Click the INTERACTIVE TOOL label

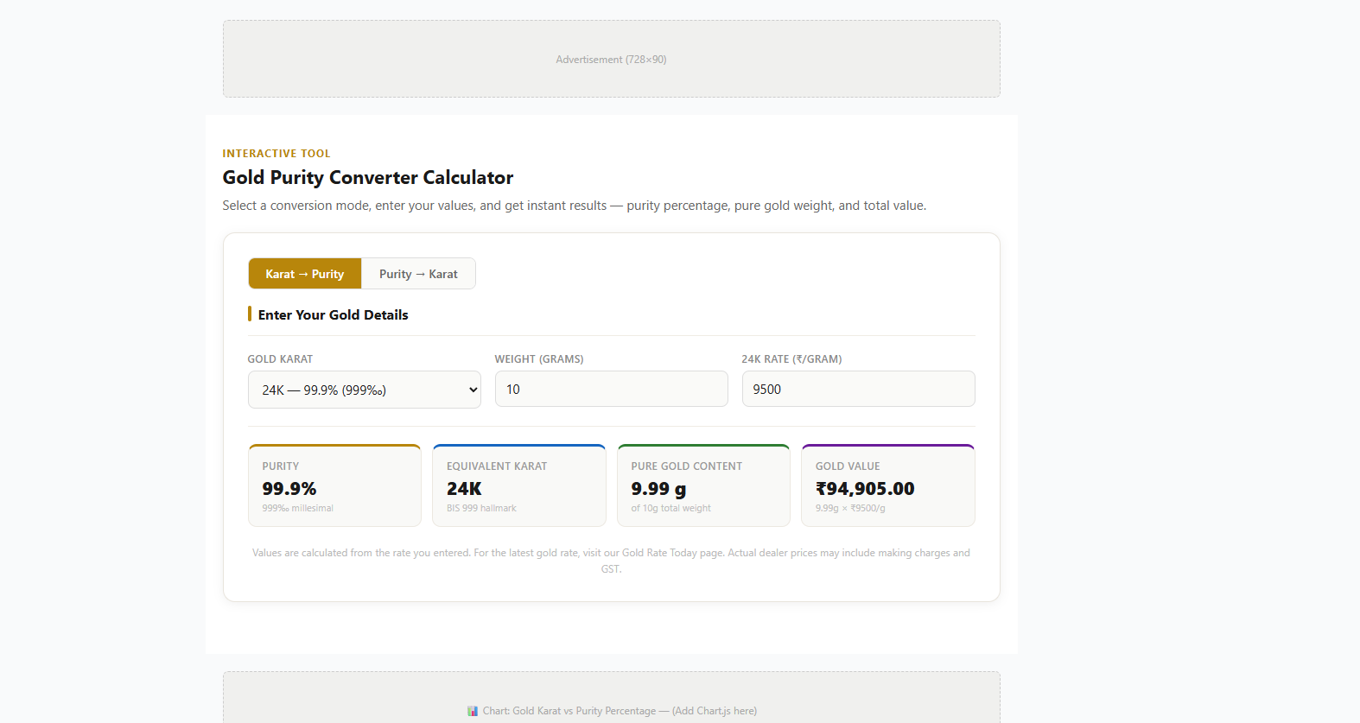pyautogui.click(x=276, y=154)
